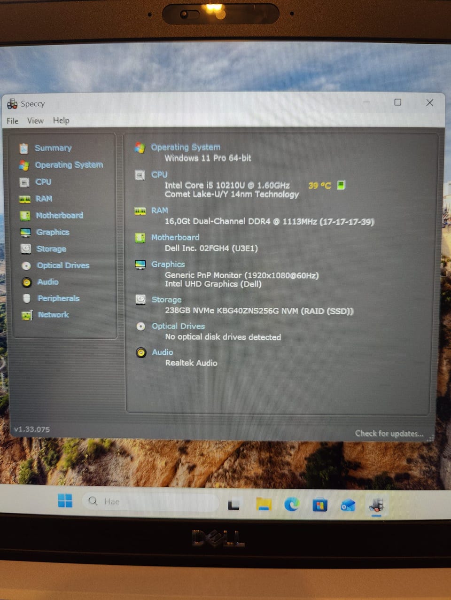Screen dimensions: 451x600
Task: Click the Windows logo icon in summary pane
Action: click(140, 148)
